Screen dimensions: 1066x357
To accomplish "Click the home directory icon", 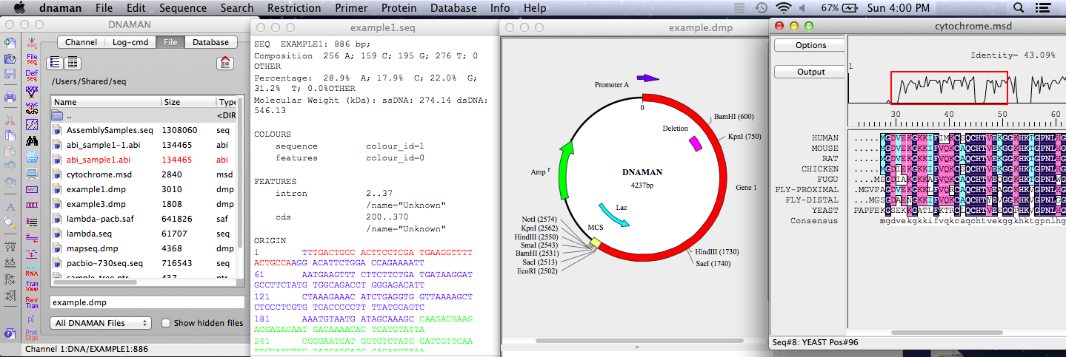I will click(x=225, y=63).
